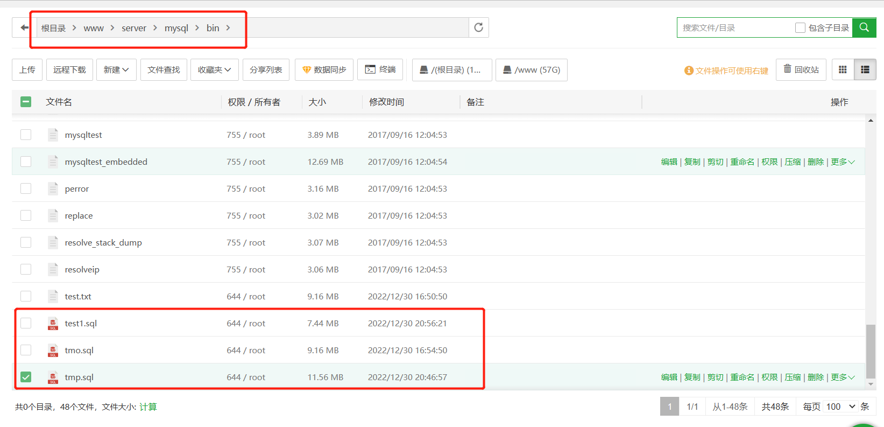Open the 收藏夹 favorites dropdown
This screenshot has height=427, width=884.
(214, 70)
